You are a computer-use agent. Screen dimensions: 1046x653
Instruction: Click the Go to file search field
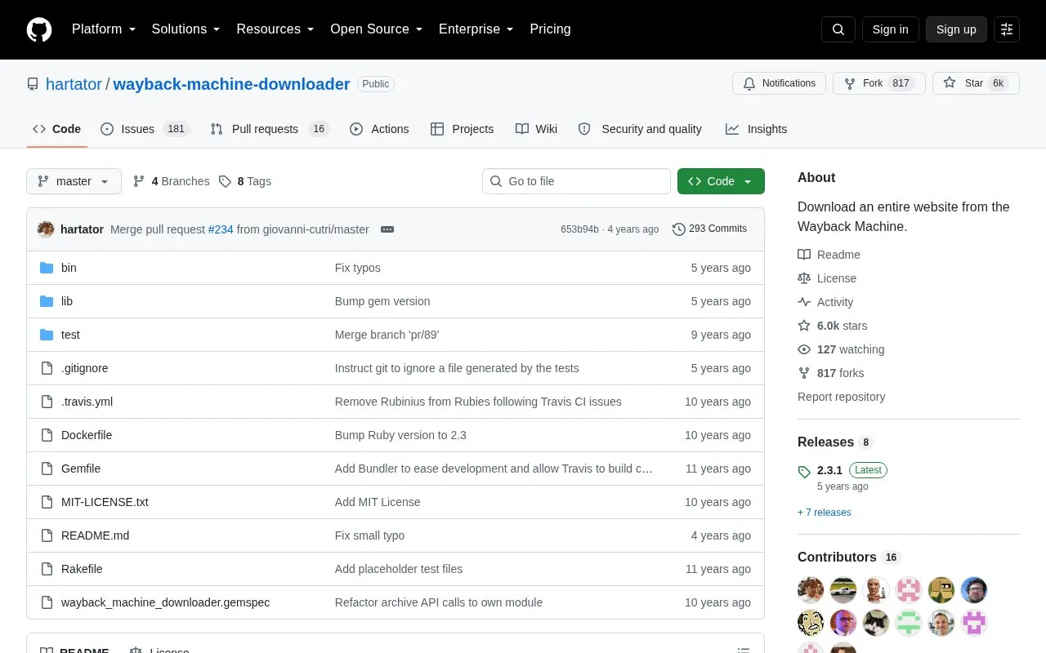576,181
